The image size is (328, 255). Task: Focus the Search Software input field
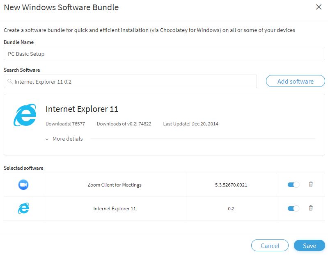(130, 82)
